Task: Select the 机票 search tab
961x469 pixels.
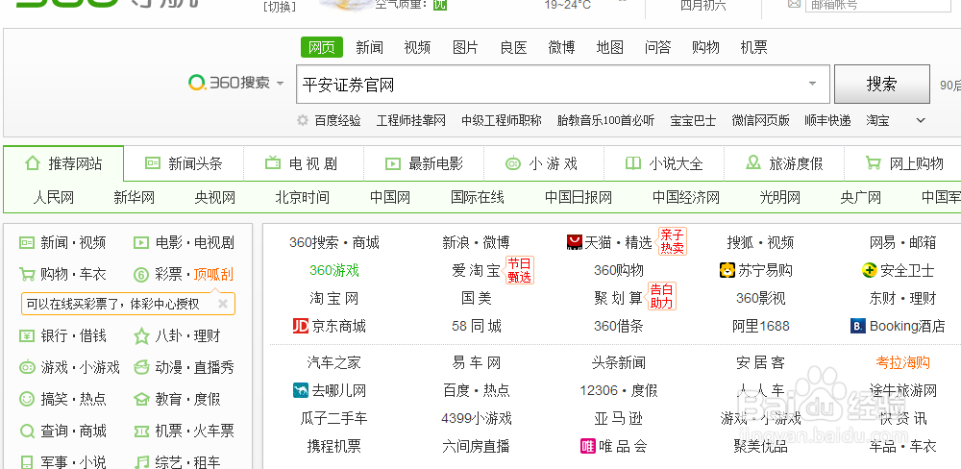Action: point(753,47)
